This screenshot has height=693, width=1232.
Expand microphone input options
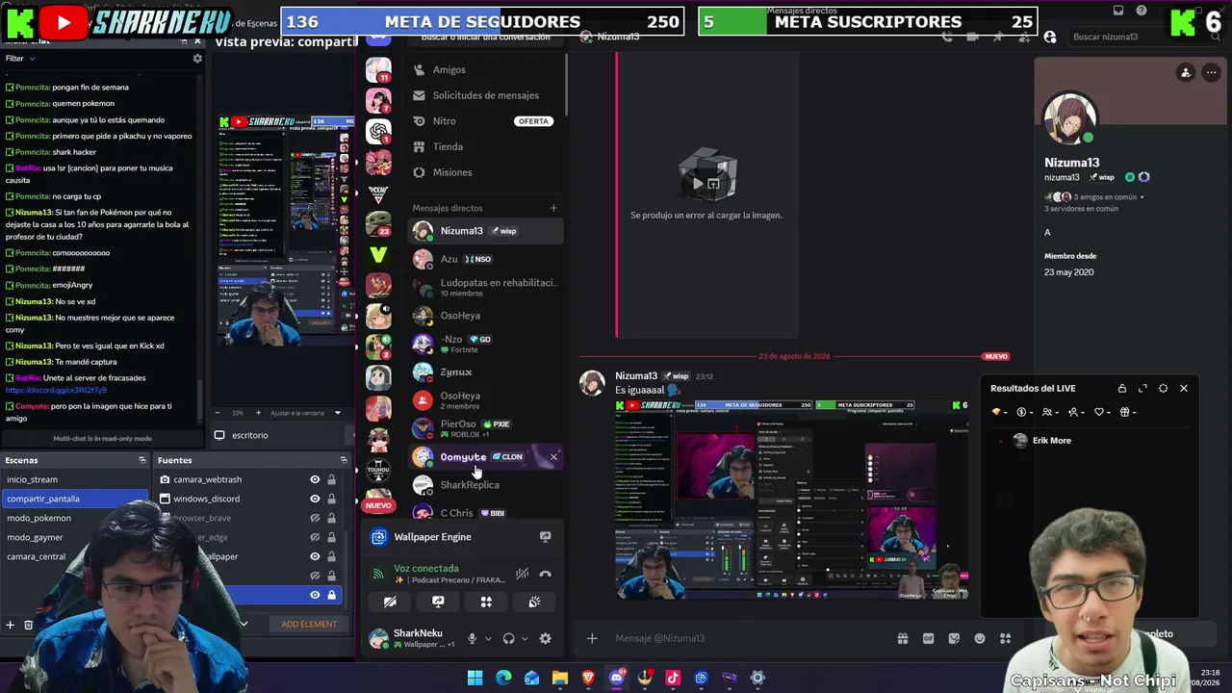click(x=488, y=639)
